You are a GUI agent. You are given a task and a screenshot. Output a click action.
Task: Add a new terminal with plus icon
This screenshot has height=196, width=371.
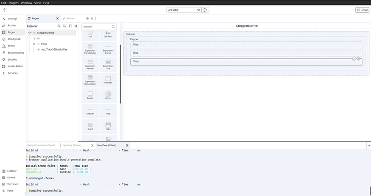pos(369,146)
